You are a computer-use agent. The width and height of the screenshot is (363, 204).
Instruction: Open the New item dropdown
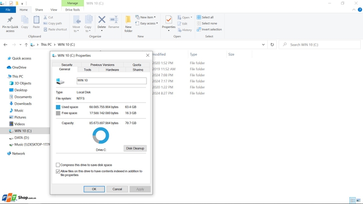[145, 17]
